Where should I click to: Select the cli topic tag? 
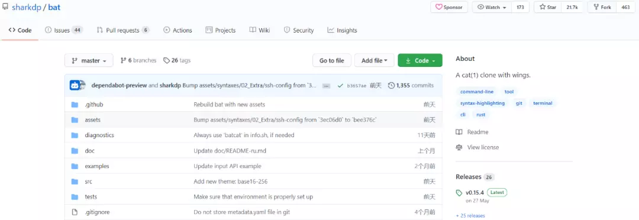463,115
